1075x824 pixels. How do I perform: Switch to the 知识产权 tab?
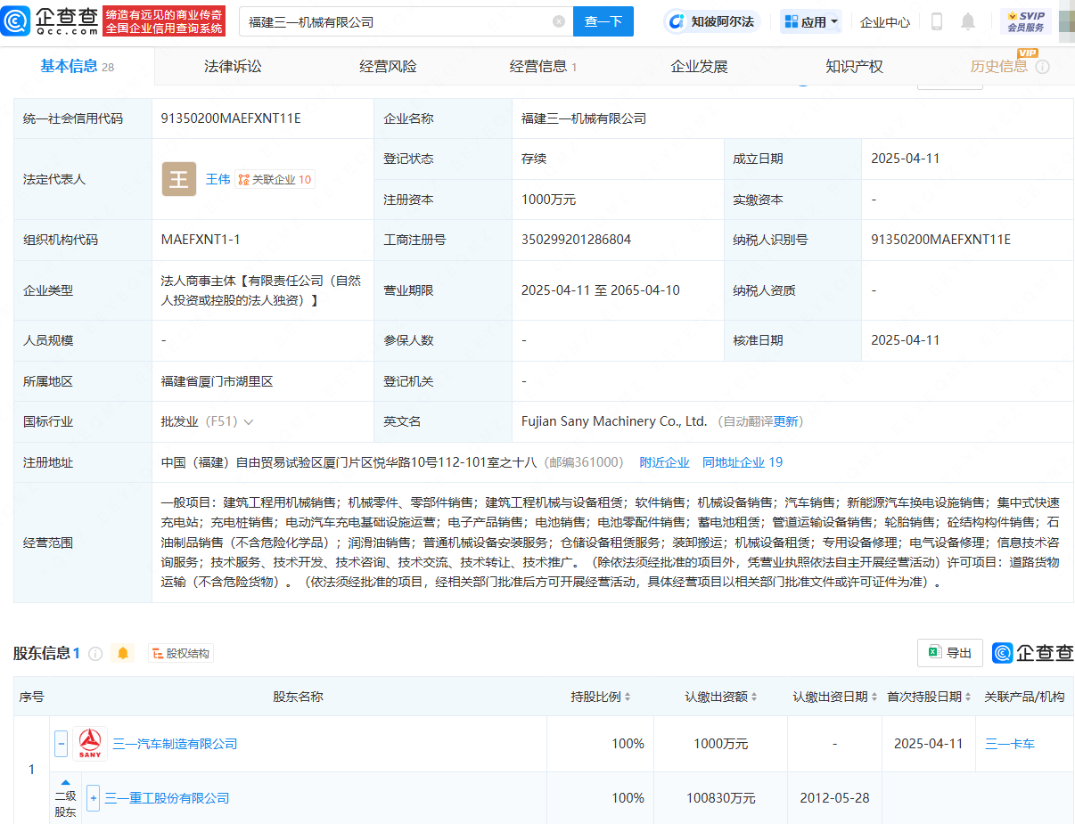(854, 67)
